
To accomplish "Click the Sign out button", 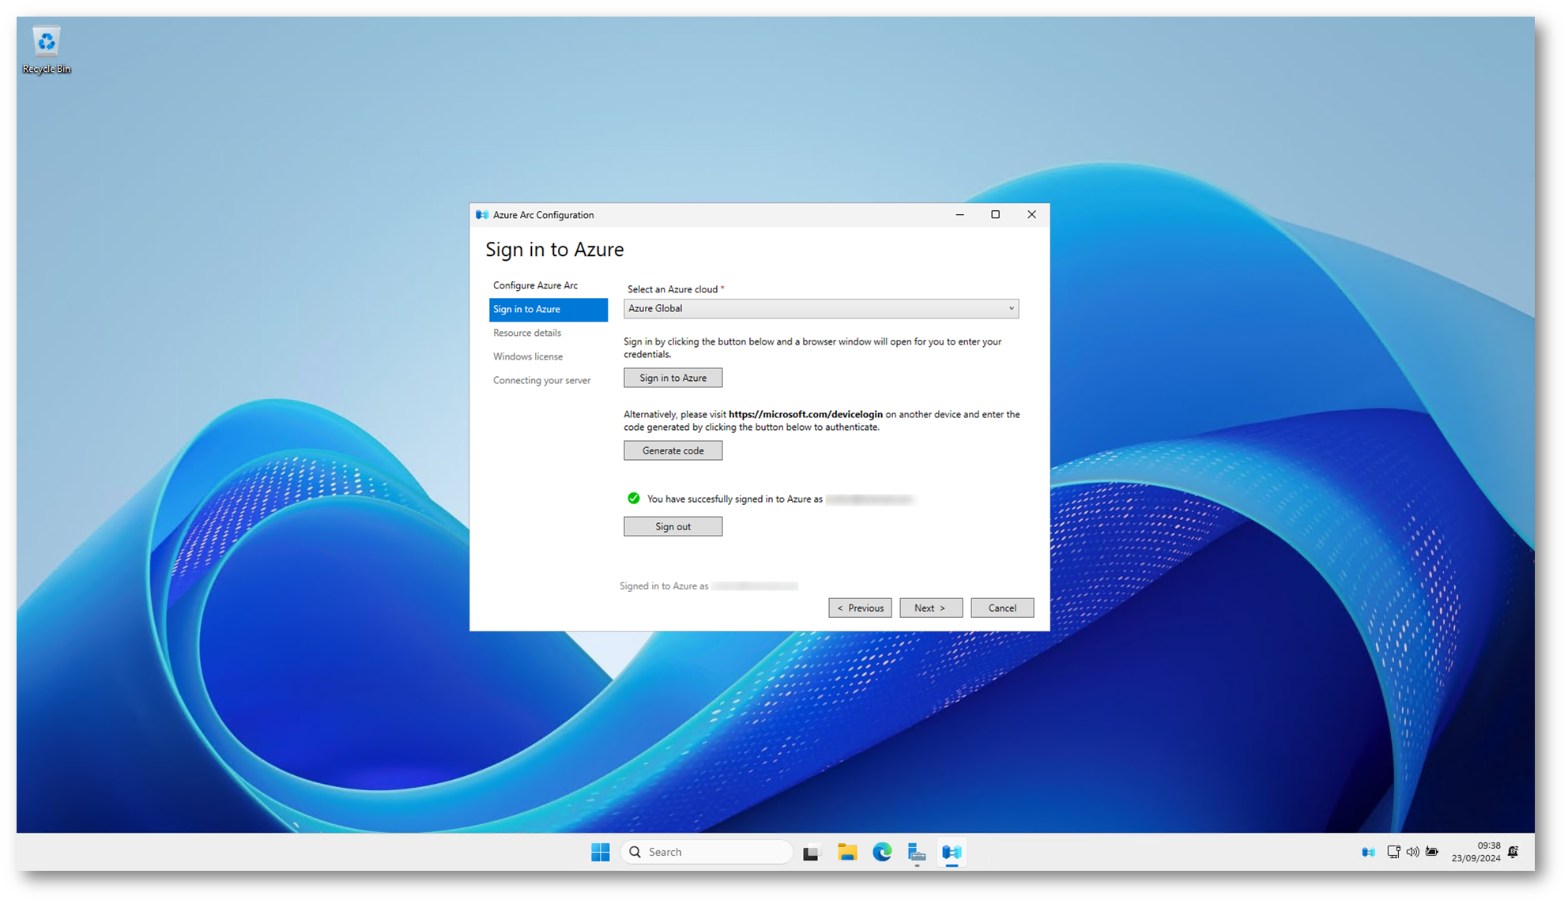I will pos(673,526).
